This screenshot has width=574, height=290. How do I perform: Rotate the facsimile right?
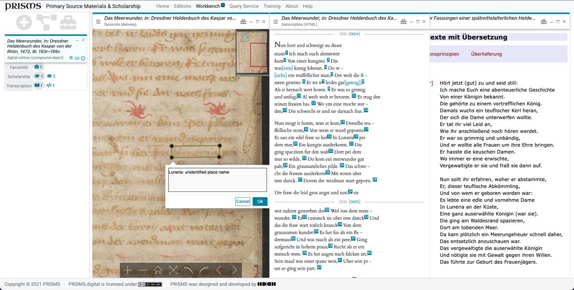(x=204, y=270)
